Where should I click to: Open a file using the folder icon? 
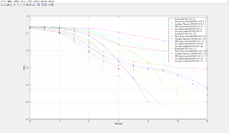tap(4, 5)
